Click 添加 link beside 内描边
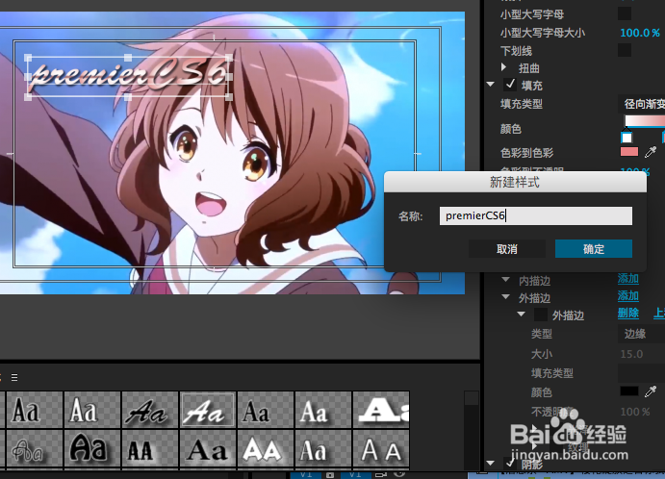The image size is (665, 479). click(628, 279)
